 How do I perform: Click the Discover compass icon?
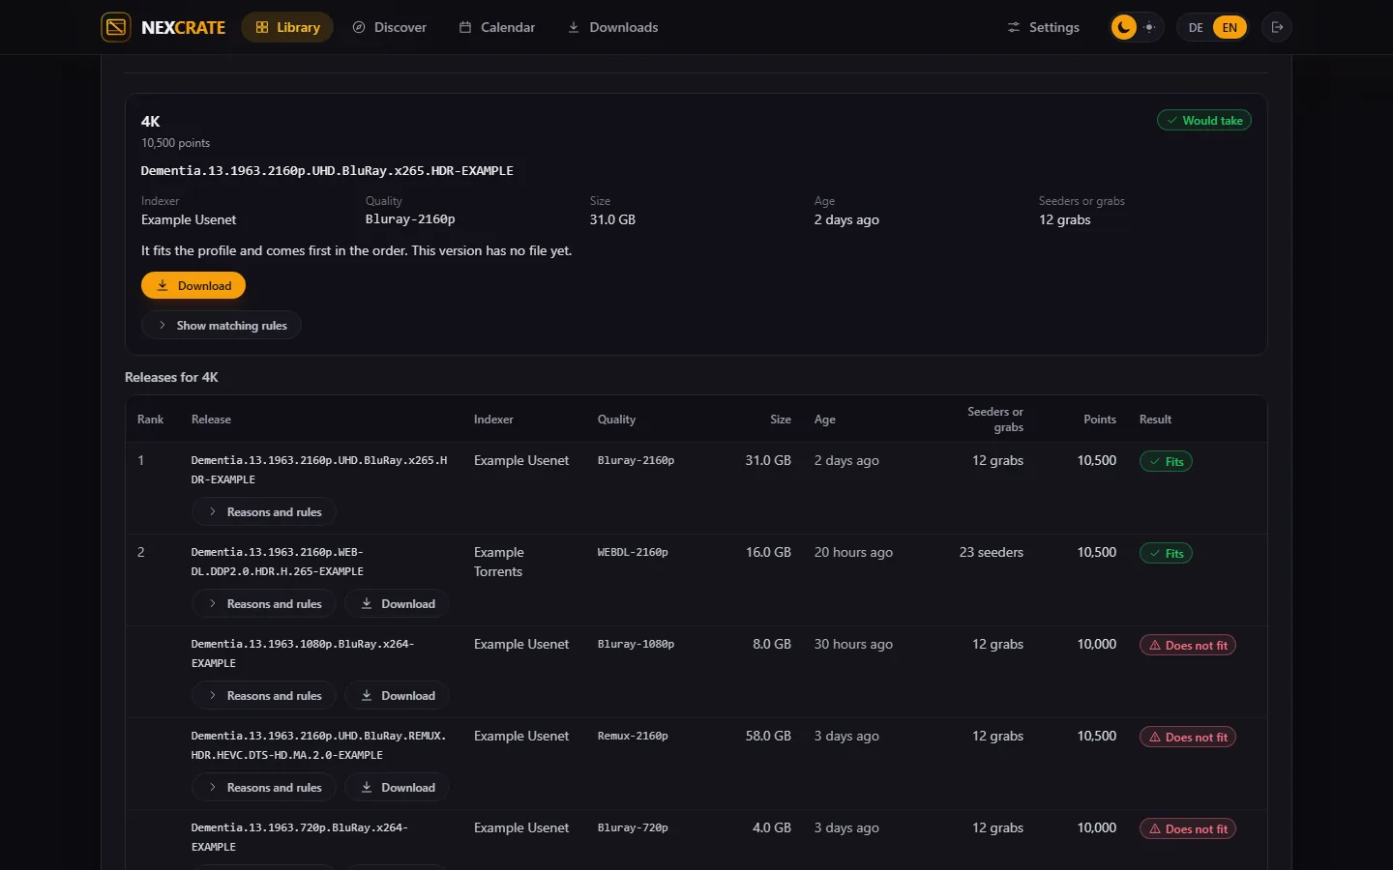click(359, 27)
